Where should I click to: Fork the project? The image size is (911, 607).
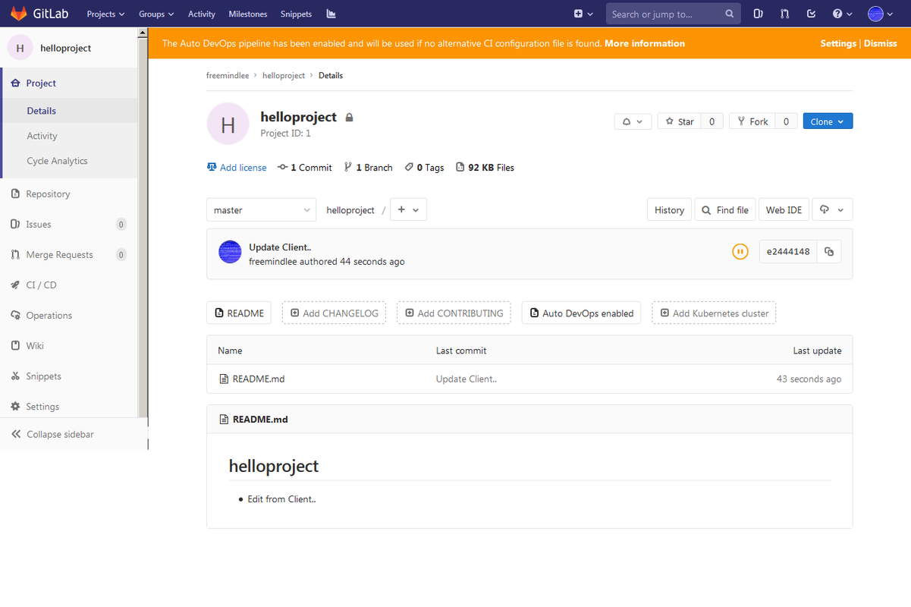pyautogui.click(x=752, y=121)
